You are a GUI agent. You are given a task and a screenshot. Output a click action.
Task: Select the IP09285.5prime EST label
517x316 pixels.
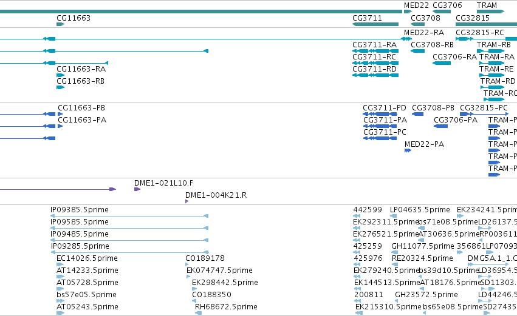80,246
